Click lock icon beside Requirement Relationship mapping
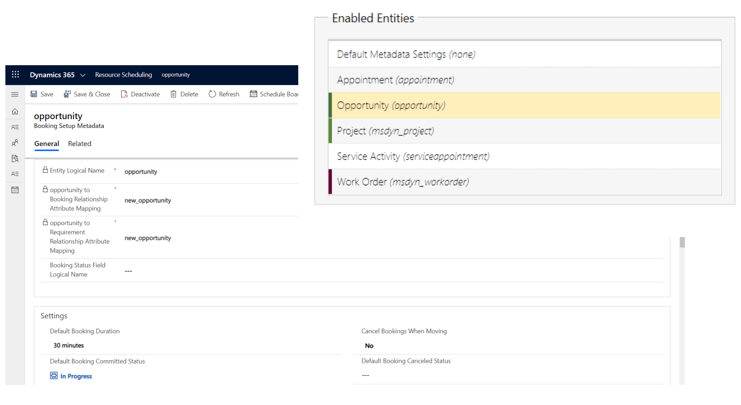Viewport: 741px width, 405px height. pos(45,222)
